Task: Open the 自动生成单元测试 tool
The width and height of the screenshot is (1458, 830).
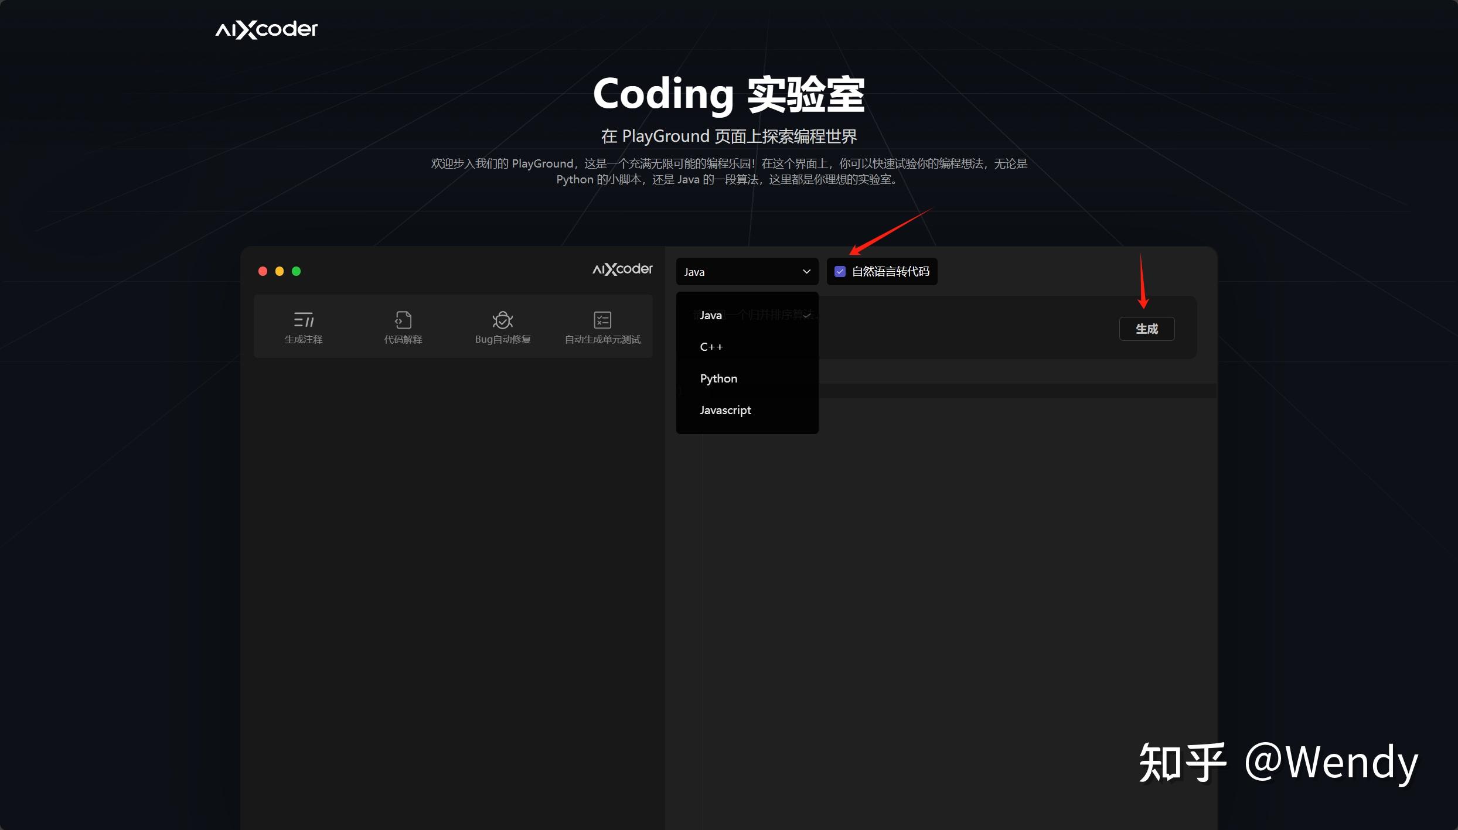Action: pos(602,327)
